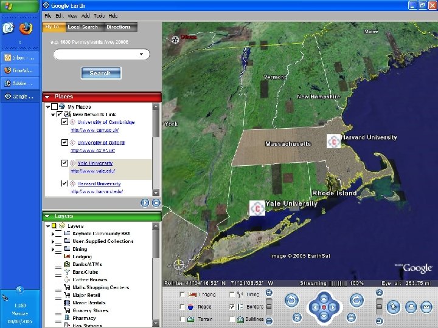The width and height of the screenshot is (438, 328).
Task: Expand the User-Supplied Collections layer
Action: click(53, 242)
